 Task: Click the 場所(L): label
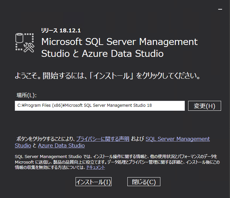tap(26, 95)
